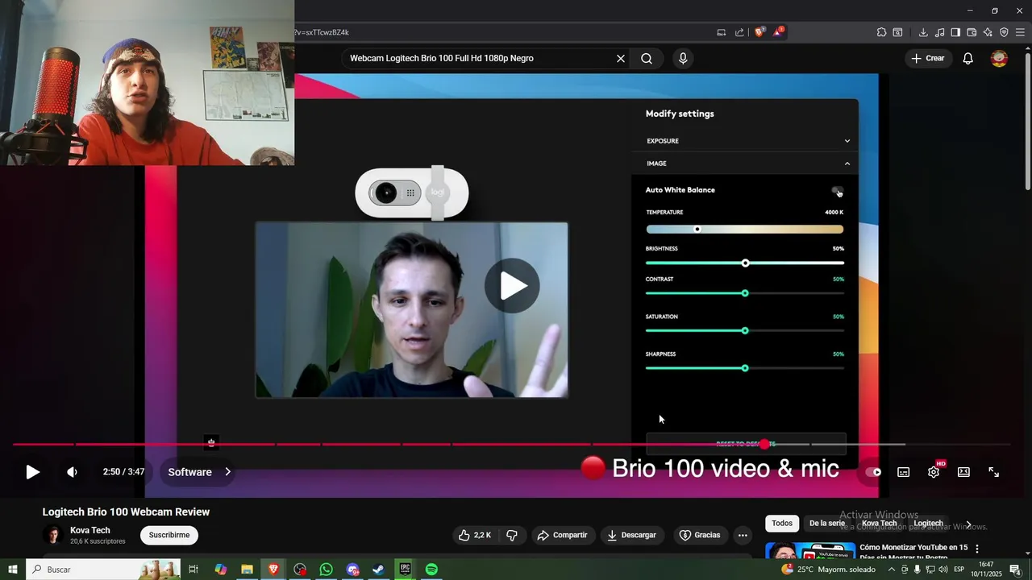Open more actions ellipsis under video

743,535
